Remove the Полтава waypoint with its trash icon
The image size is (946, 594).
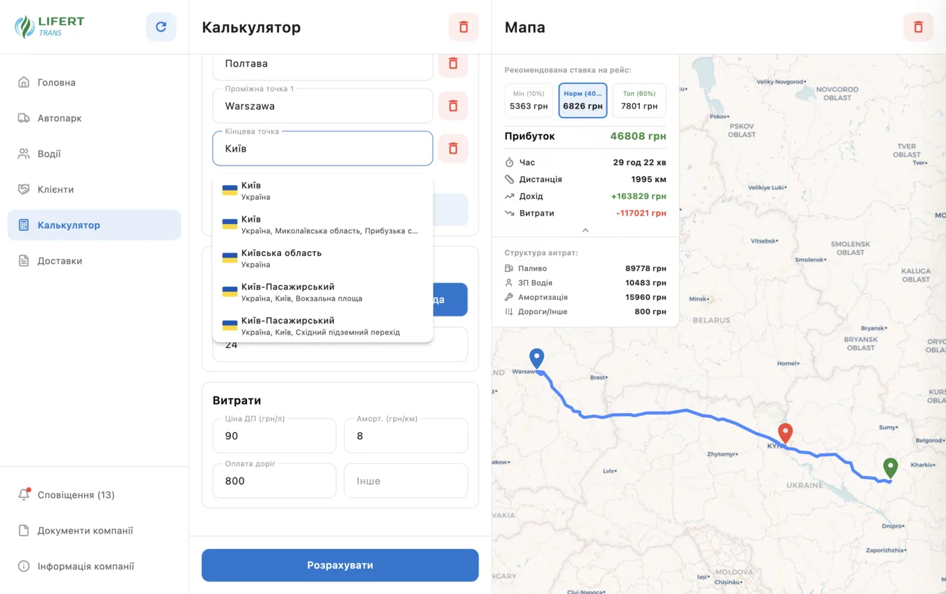pos(453,63)
